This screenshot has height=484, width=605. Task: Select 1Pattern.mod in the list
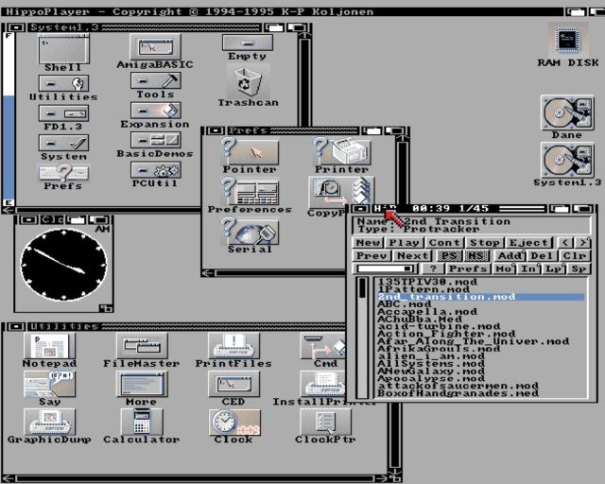(480, 289)
